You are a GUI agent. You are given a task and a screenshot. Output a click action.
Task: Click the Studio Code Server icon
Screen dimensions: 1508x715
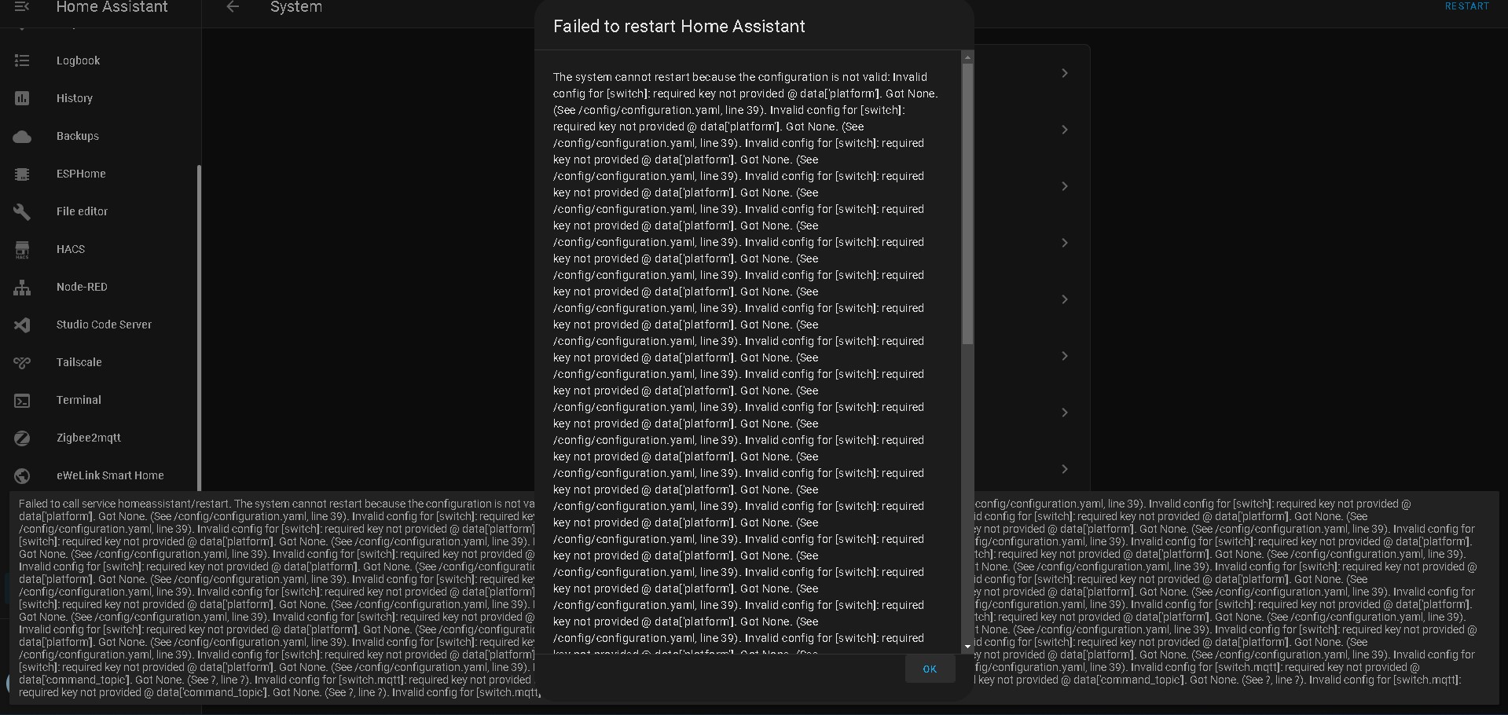click(22, 325)
